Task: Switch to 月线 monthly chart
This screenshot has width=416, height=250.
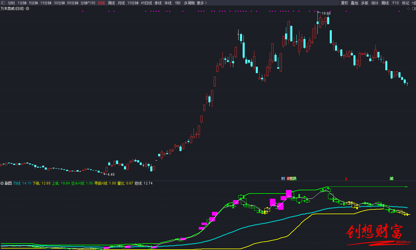Action: [x=121, y=3]
